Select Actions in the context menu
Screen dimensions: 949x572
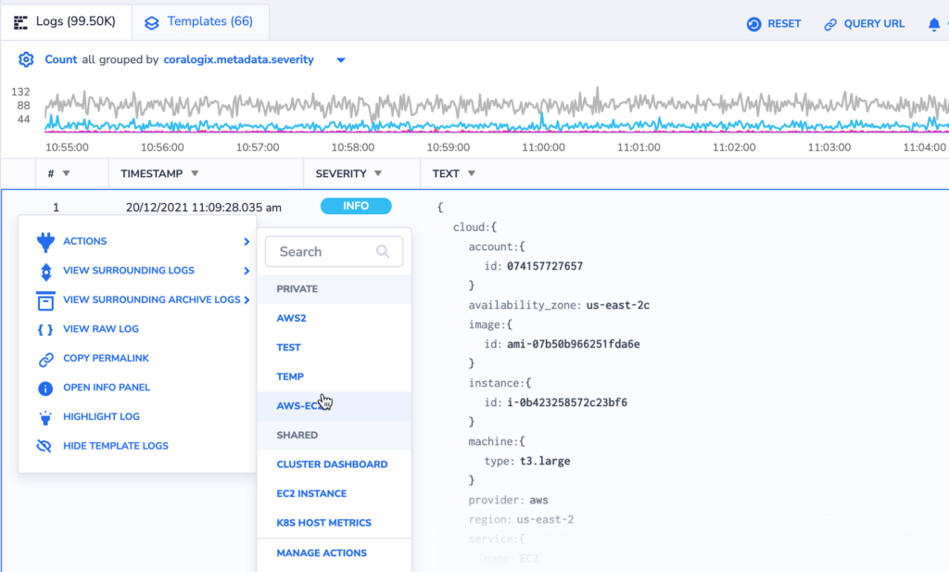click(x=84, y=241)
